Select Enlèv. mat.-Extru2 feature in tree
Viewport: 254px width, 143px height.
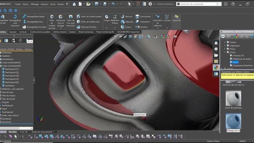(10, 116)
